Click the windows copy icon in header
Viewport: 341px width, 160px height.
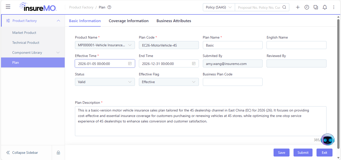(316, 7)
